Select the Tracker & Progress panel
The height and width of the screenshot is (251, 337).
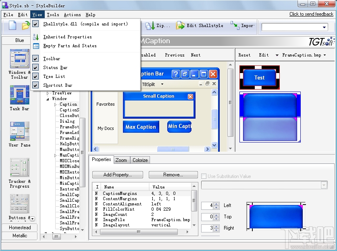pos(19,167)
